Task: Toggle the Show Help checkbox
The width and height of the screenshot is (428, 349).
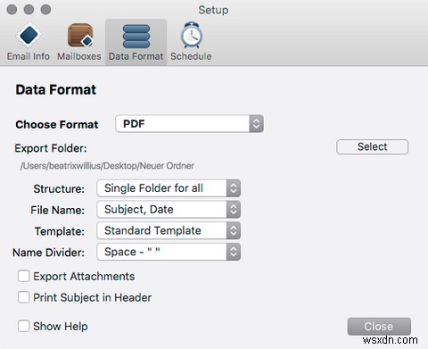Action: pyautogui.click(x=23, y=326)
